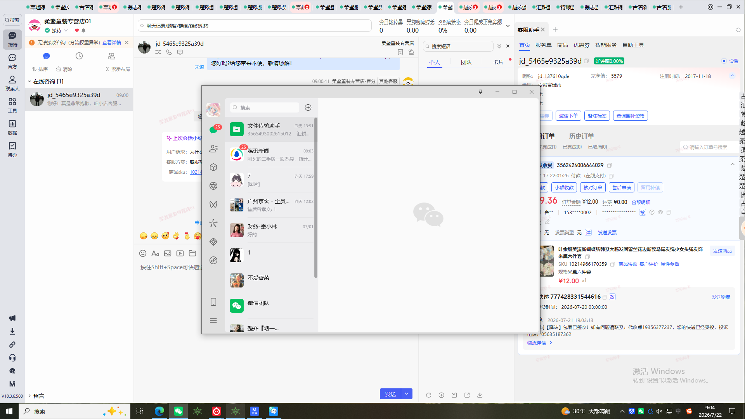Expand the stats chevron at top right of search bar
The width and height of the screenshot is (745, 419).
point(508,26)
